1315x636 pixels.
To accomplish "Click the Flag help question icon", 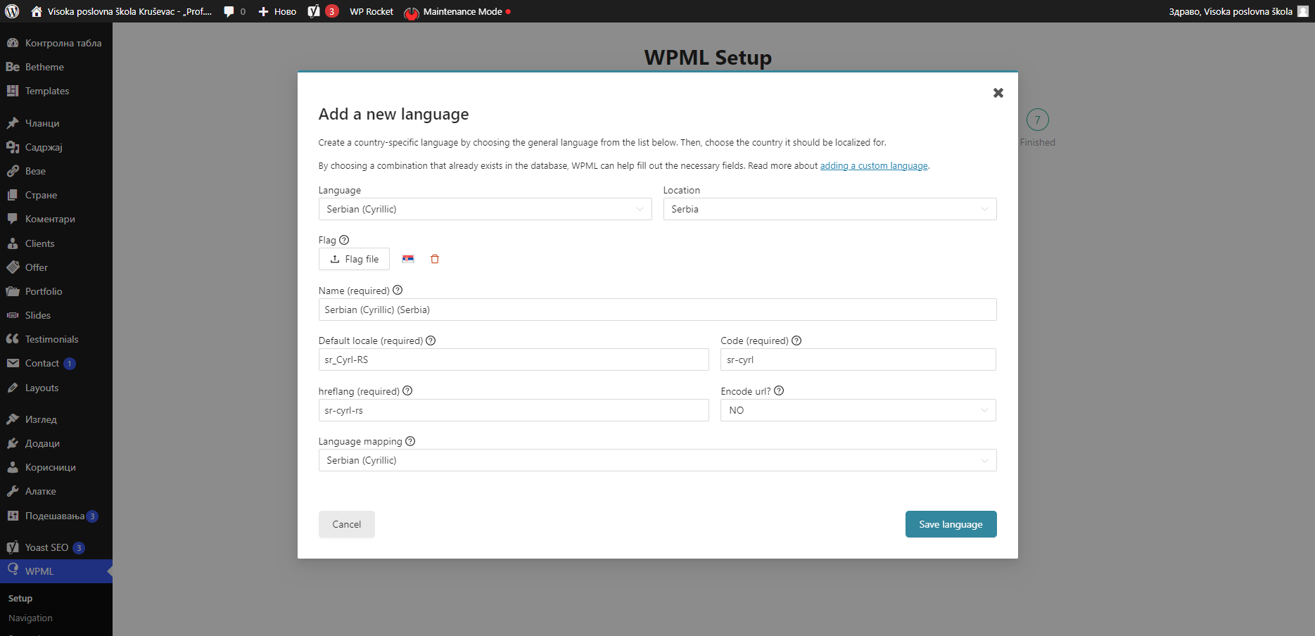I will [x=344, y=240].
